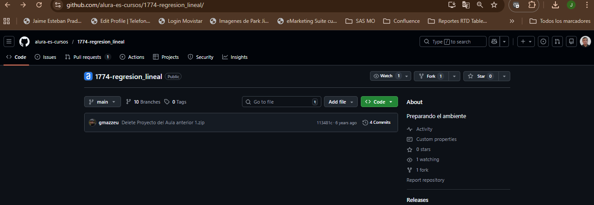Open the star lists dropdown arrow
Viewport: 594px width, 205px height.
504,76
